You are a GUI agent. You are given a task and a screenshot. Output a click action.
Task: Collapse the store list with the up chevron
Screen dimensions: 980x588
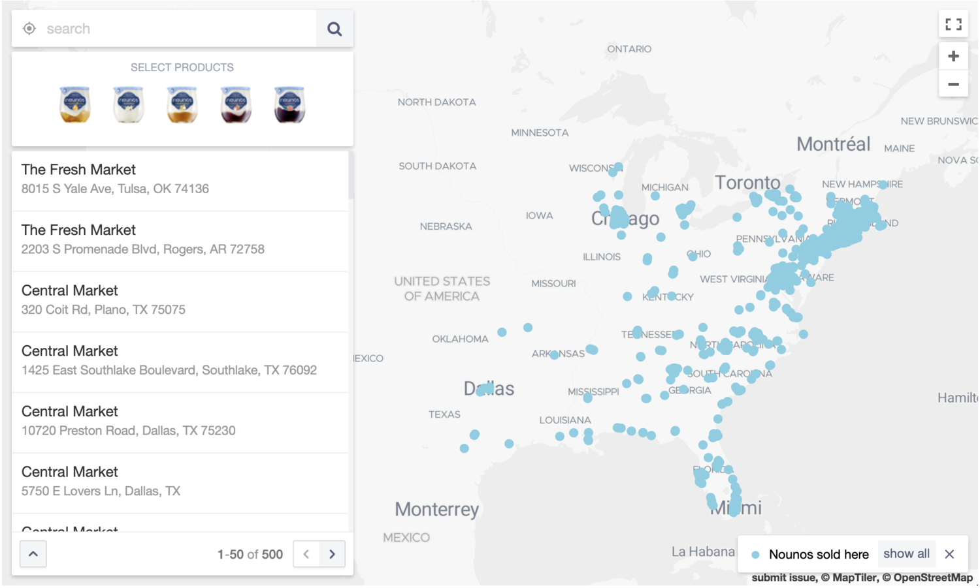tap(33, 554)
